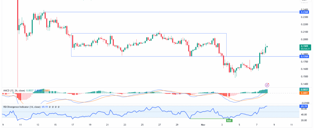
Task: Click the 0.2400 tick on the price scale
Action: [304, 9]
